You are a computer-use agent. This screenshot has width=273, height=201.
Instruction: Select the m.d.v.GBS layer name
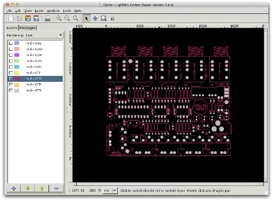click(34, 61)
